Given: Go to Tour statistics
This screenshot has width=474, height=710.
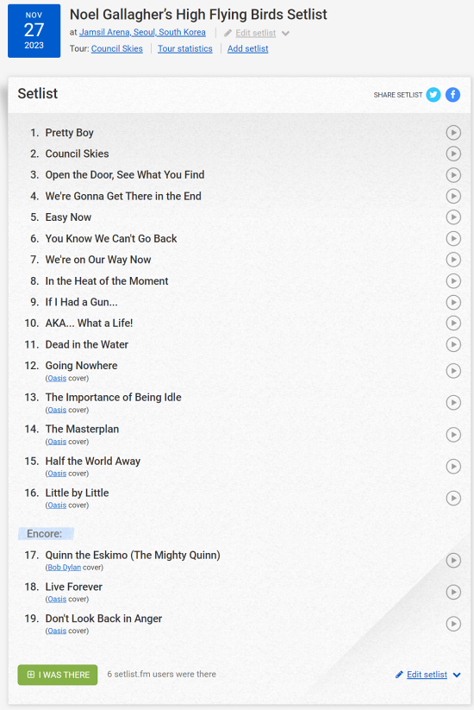Looking at the screenshot, I should 185,48.
